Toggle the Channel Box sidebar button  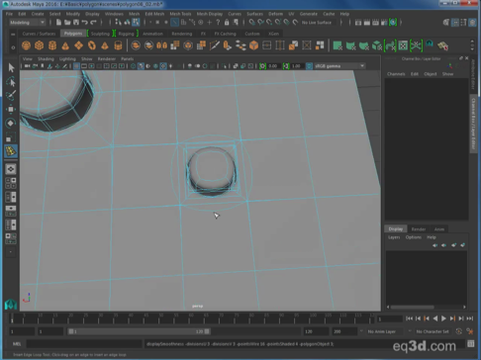(x=473, y=23)
